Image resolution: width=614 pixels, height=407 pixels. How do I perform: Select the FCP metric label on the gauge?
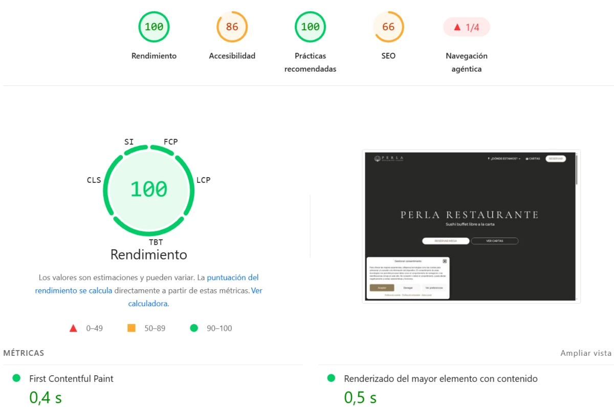tap(170, 142)
